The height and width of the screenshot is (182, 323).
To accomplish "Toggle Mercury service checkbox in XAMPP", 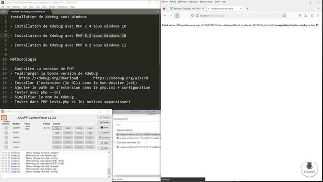I will [6, 142].
